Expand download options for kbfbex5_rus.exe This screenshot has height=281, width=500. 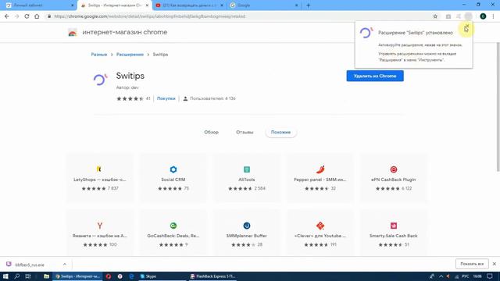(x=65, y=264)
